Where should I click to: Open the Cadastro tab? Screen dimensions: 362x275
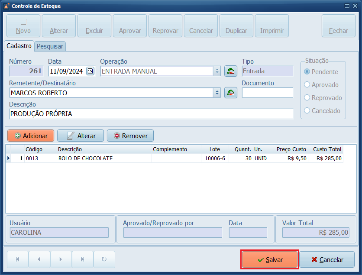[x=19, y=46]
